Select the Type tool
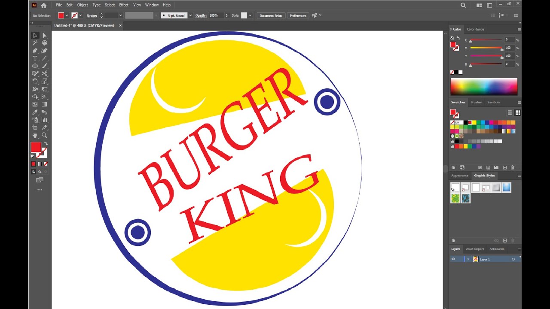Screen dimensions: 550x309 (x=35, y=58)
